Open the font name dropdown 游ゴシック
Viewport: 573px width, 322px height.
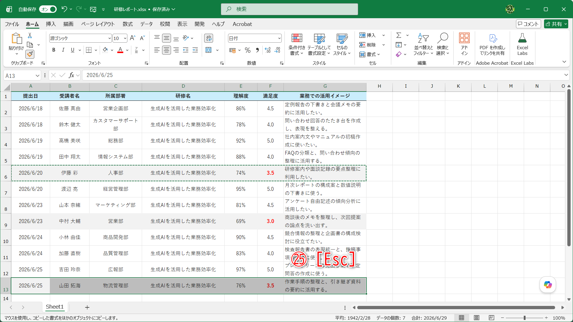pos(110,38)
